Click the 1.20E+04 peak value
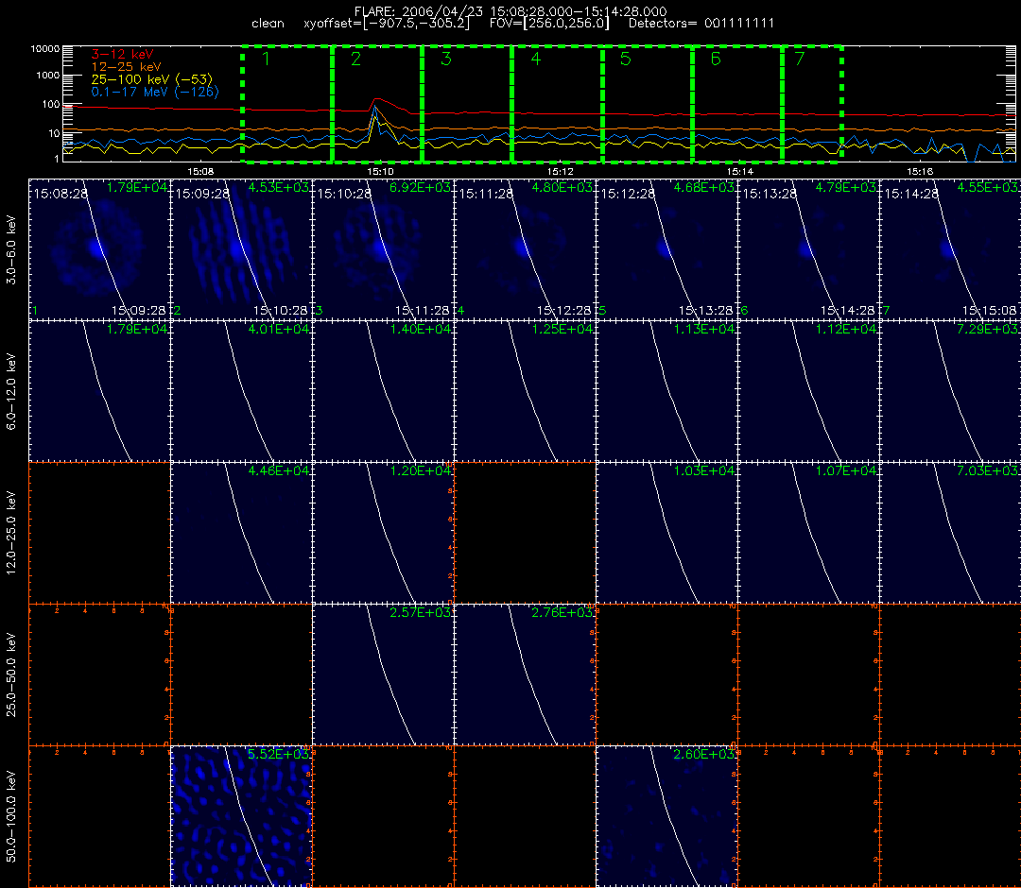This screenshot has width=1021, height=888. click(x=421, y=470)
